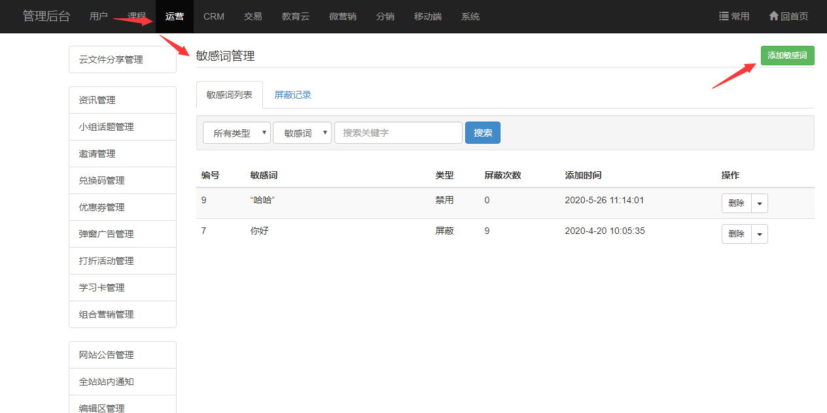Expand the 敏感词 search field dropdown
This screenshot has width=827, height=413.
[x=302, y=133]
